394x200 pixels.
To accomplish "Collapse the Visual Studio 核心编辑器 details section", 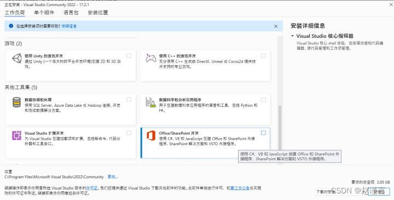I will pos(292,36).
